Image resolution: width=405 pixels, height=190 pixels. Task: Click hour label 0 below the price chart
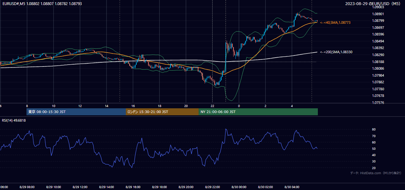[239, 106]
